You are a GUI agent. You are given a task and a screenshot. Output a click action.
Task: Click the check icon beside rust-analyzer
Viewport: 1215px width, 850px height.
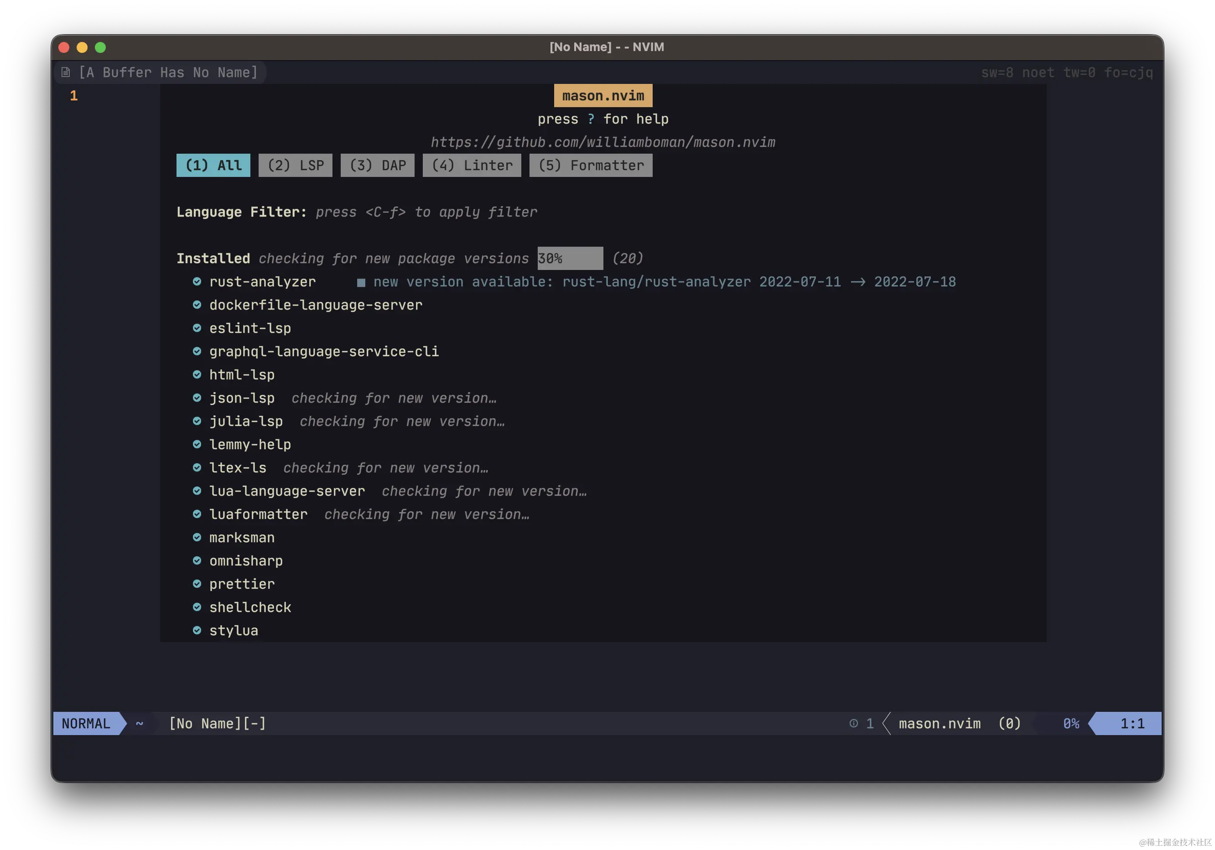point(197,281)
